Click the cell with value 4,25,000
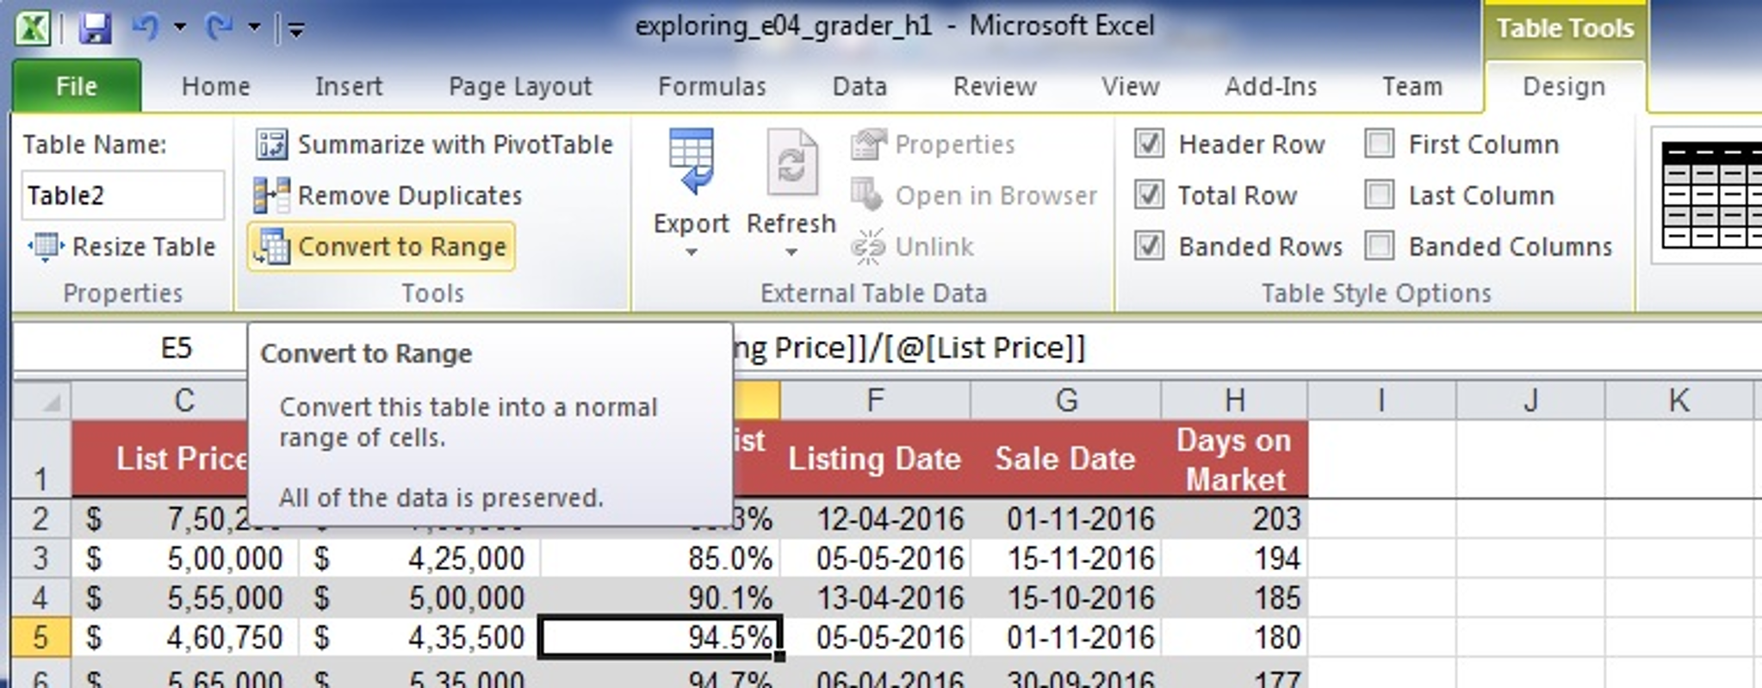1762x688 pixels. coord(419,558)
